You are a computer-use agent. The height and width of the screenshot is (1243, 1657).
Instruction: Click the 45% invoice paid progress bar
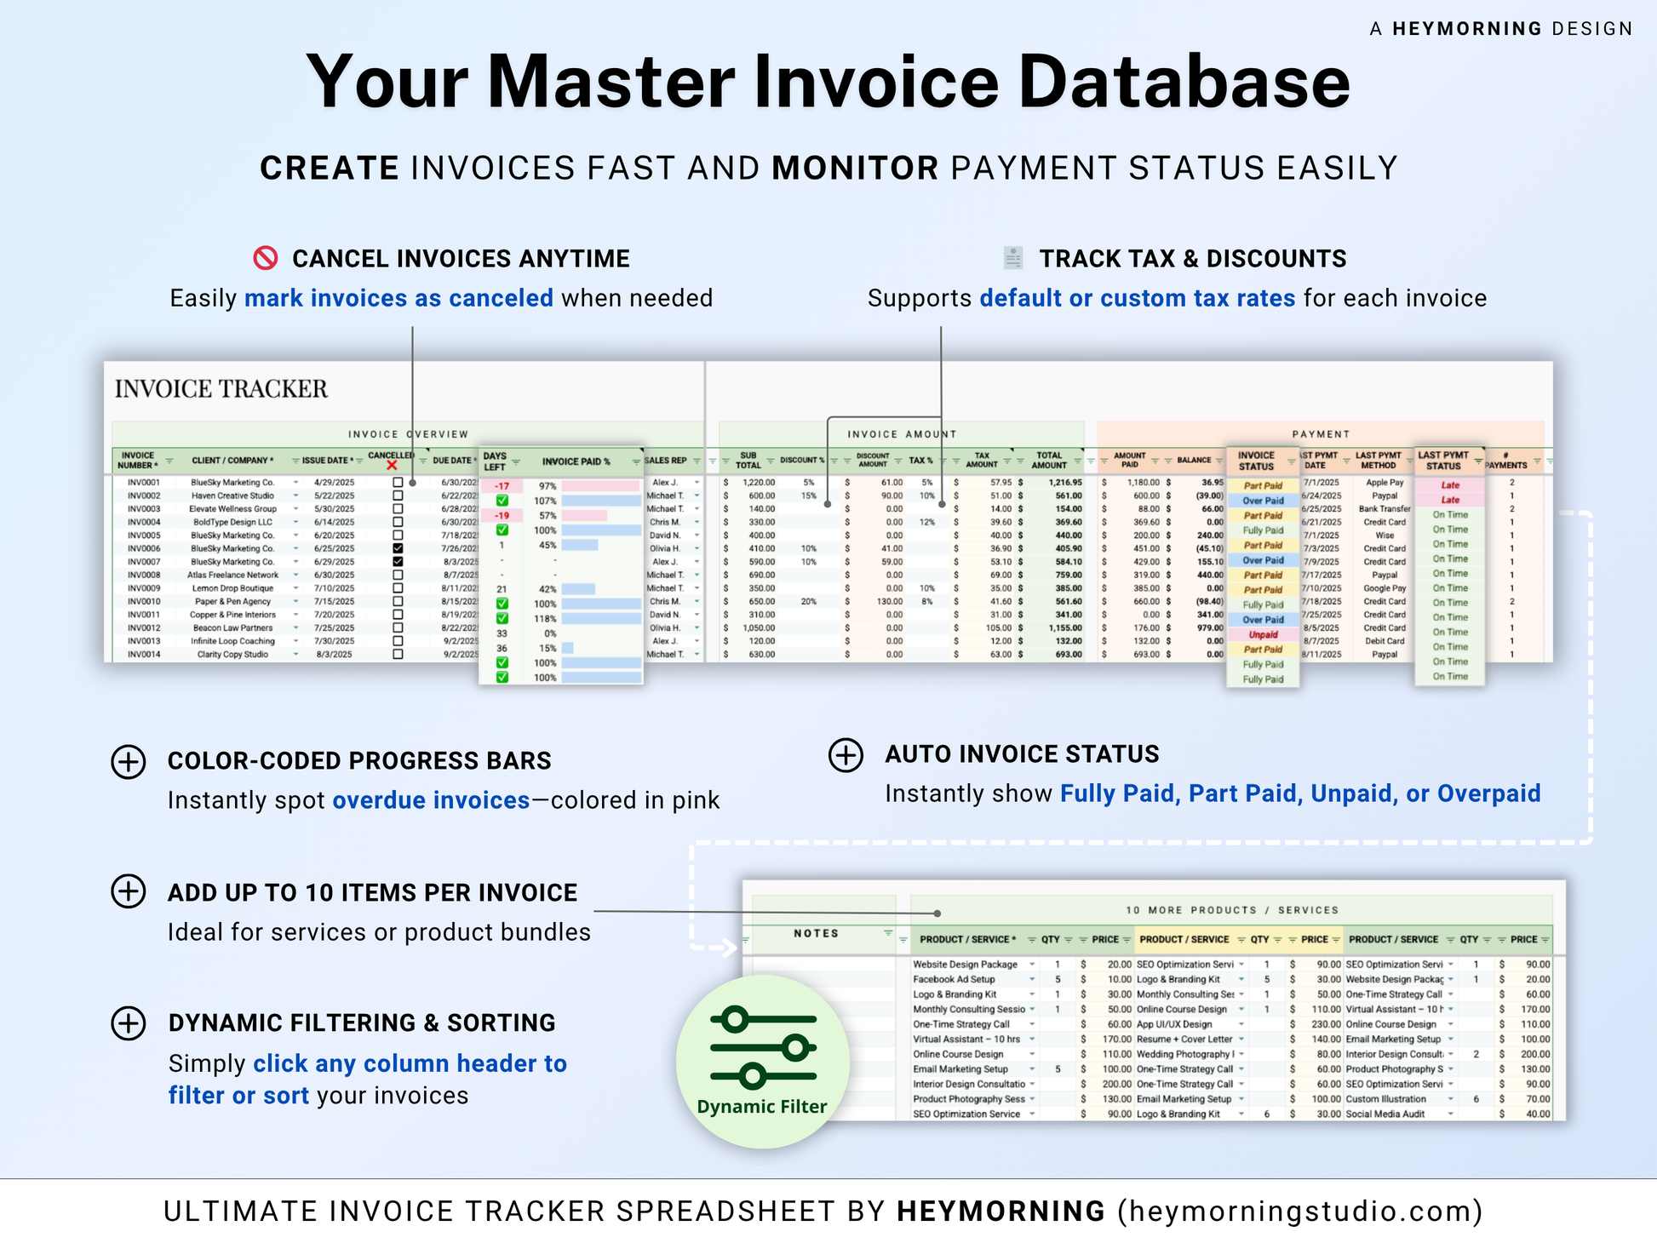point(580,545)
